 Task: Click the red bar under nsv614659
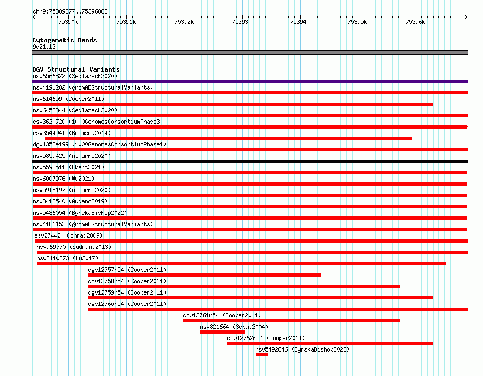(x=233, y=104)
